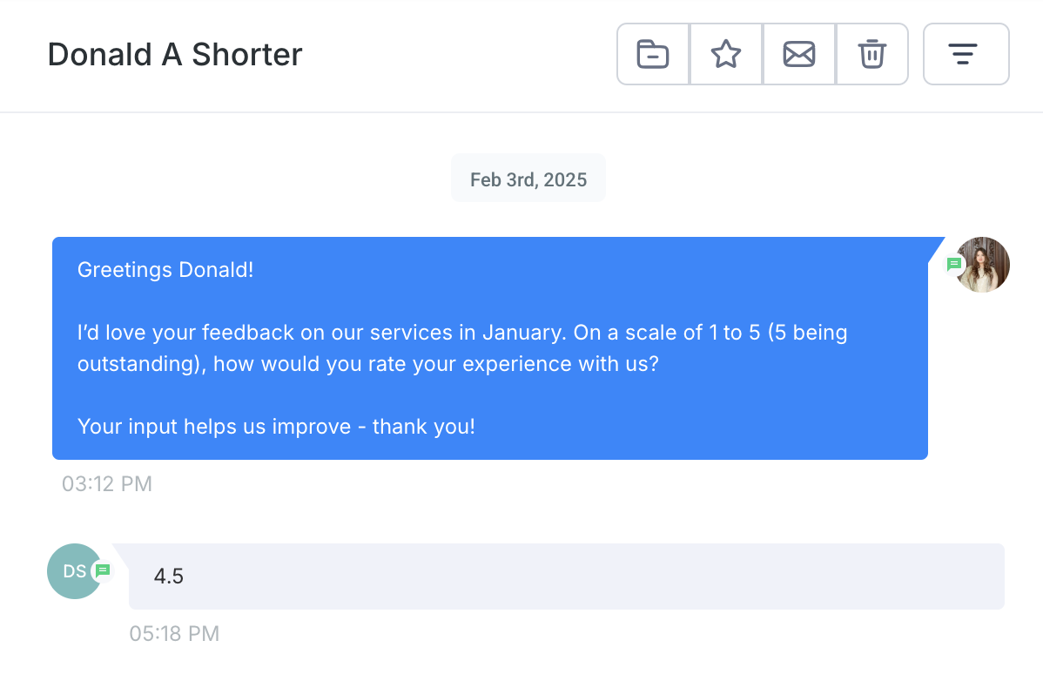Screen dimensions: 1043x681
Task: Click the "Your input helps us improve" line
Action: pos(276,427)
